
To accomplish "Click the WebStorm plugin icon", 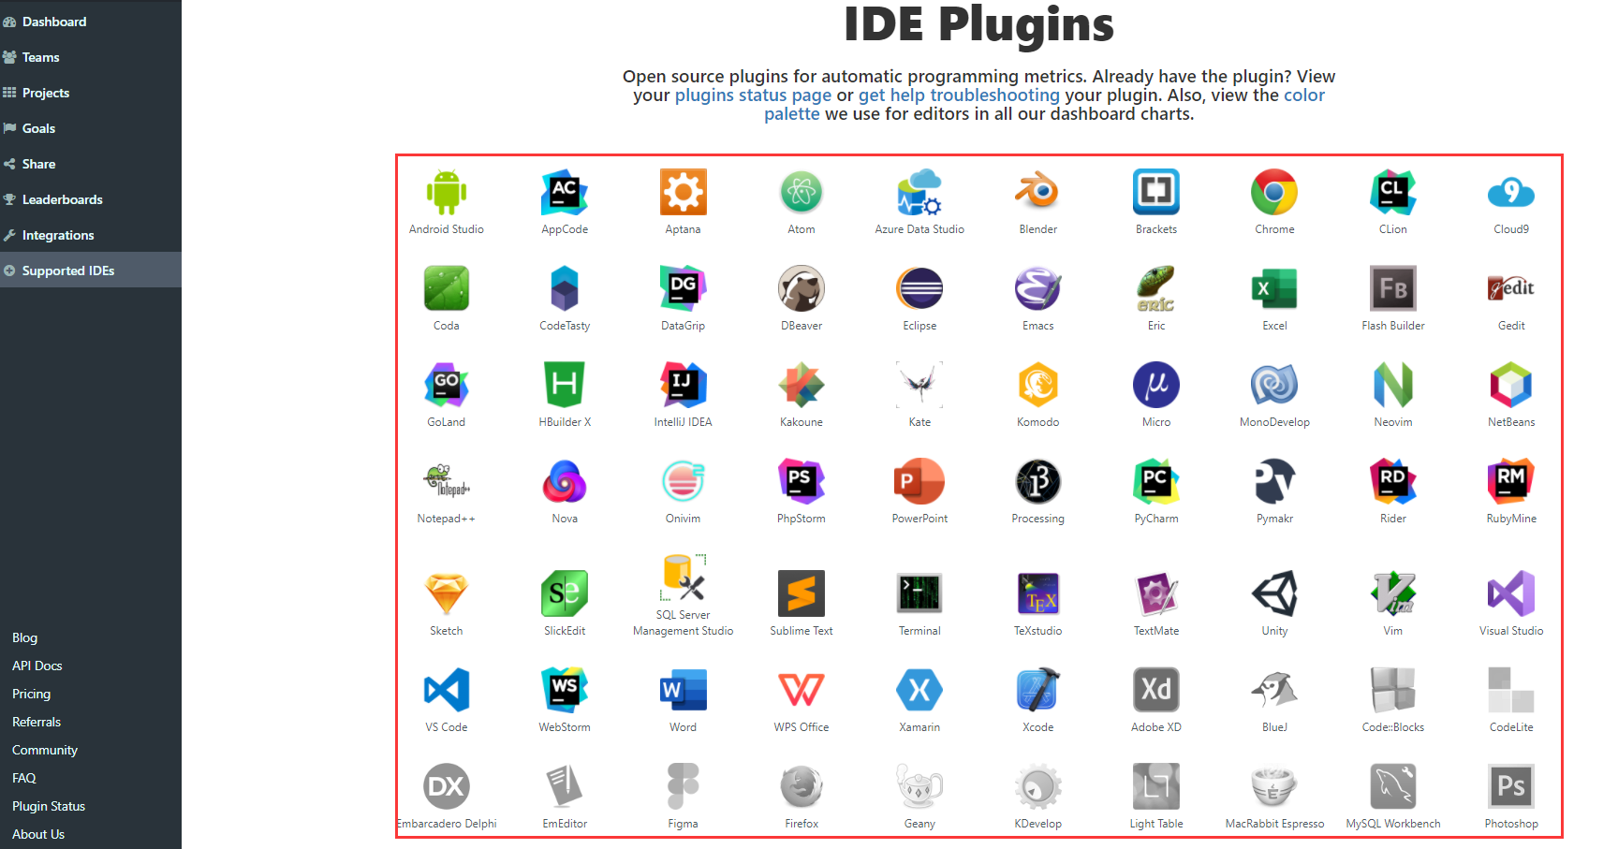I will (565, 690).
